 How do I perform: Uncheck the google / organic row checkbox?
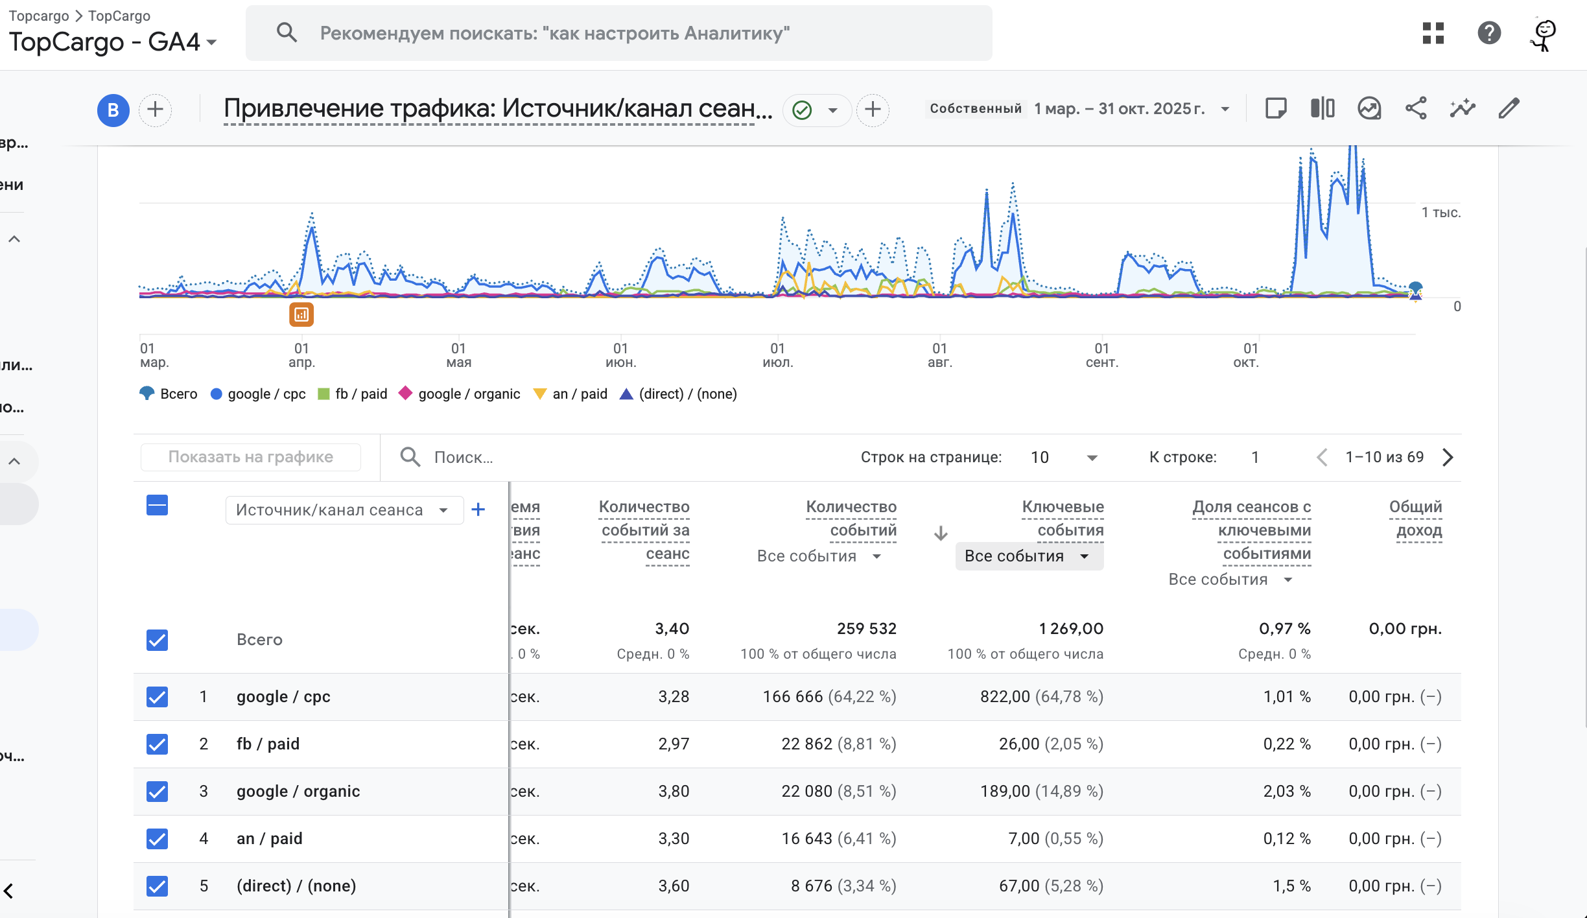(x=157, y=792)
